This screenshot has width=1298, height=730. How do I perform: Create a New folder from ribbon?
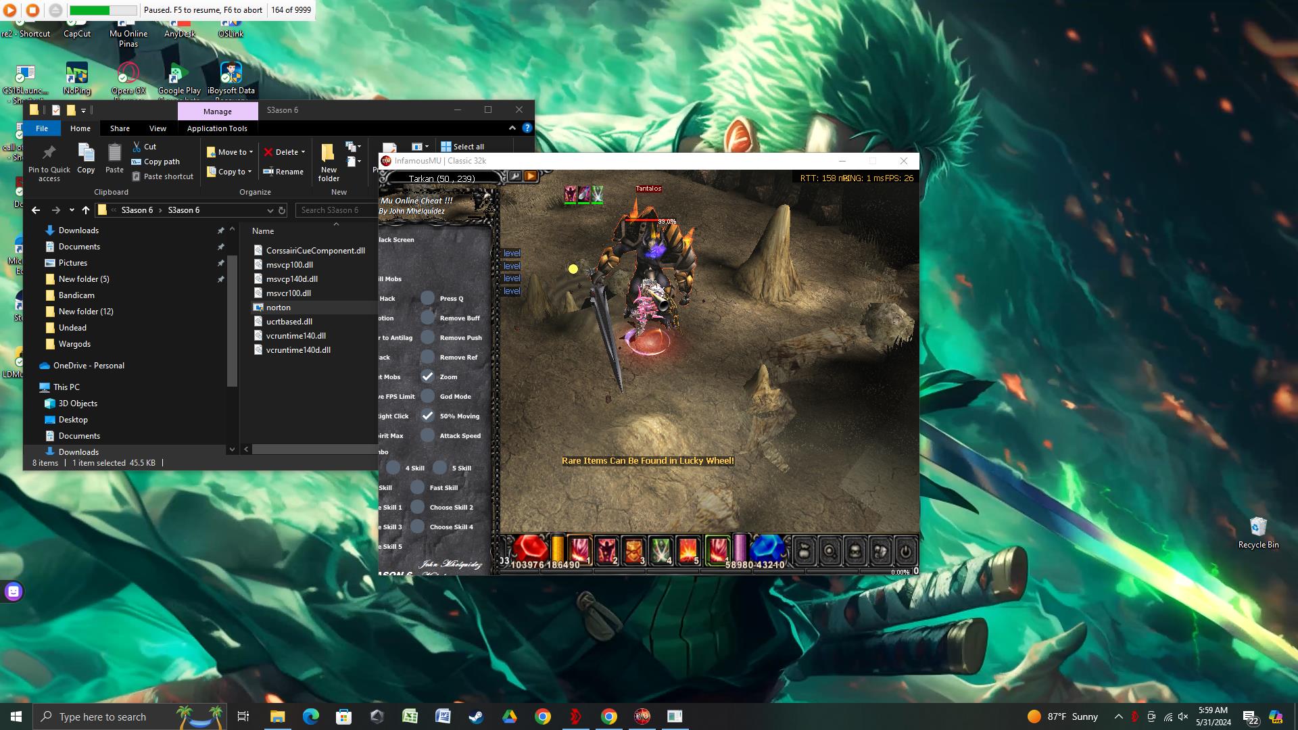329,162
